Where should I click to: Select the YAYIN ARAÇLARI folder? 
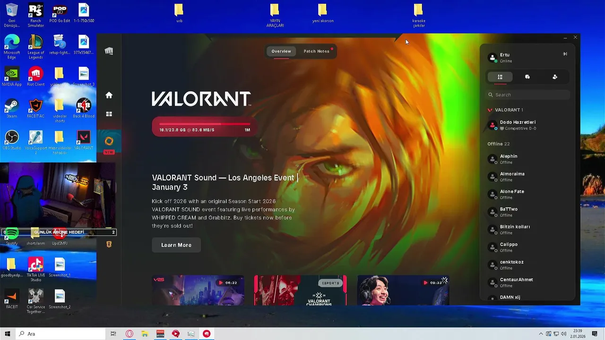click(x=275, y=16)
